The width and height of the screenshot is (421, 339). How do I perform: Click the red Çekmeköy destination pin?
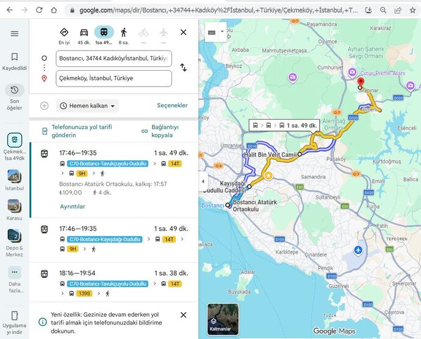click(x=361, y=82)
